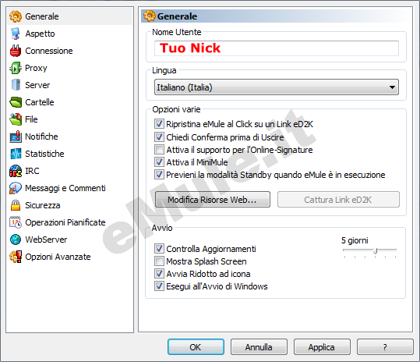
Task: Click the IRC globe icon
Action: (x=16, y=171)
